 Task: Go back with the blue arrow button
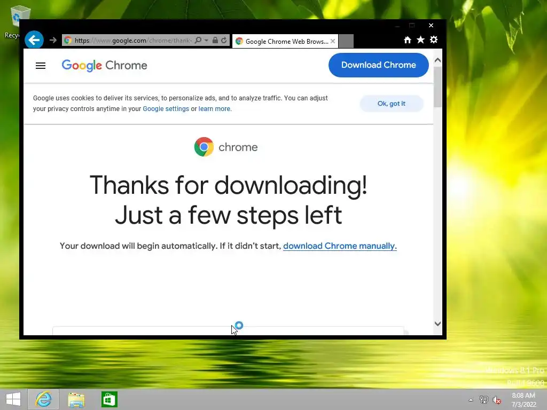click(34, 40)
